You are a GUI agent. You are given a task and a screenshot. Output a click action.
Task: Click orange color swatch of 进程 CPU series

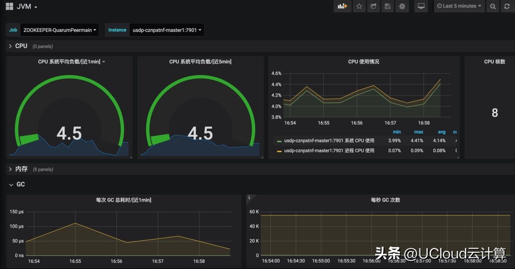279,151
